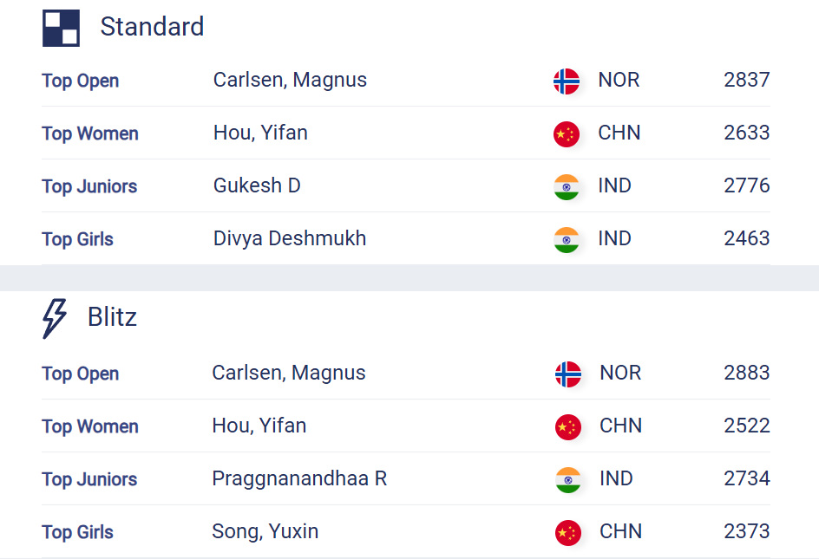Click Norway flag in Blitz Top Open

point(567,374)
